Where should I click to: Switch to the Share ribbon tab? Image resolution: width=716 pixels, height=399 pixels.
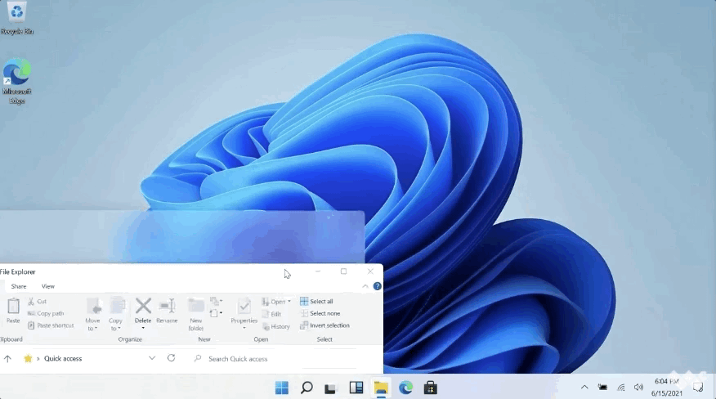click(x=19, y=286)
